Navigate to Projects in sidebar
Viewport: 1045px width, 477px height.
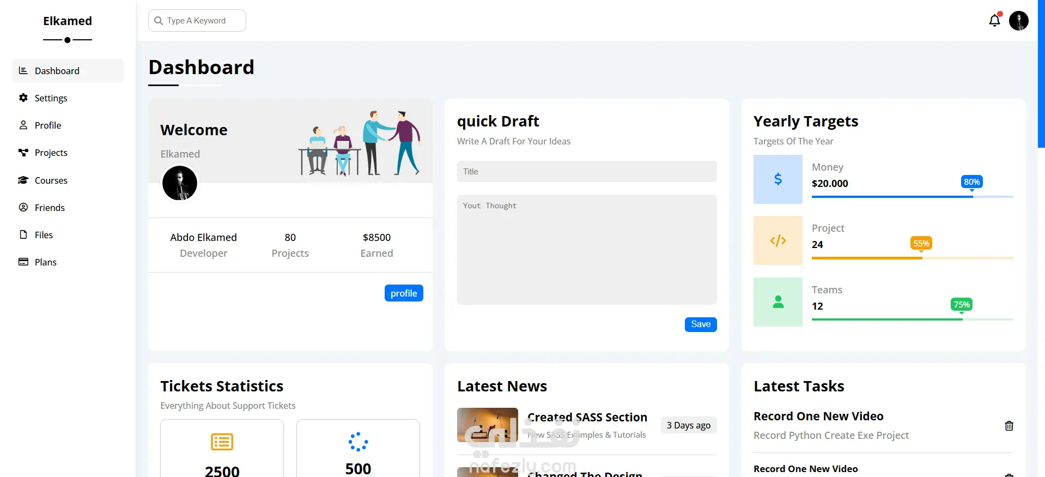click(x=68, y=153)
